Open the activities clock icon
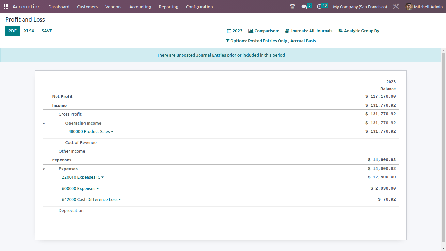This screenshot has width=446, height=251. tap(319, 7)
